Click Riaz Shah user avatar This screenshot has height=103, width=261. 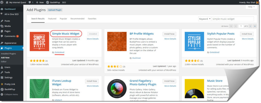(x=257, y=3)
